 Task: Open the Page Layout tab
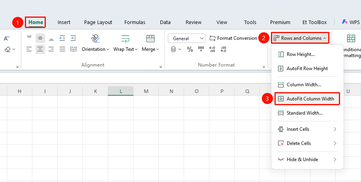click(98, 22)
